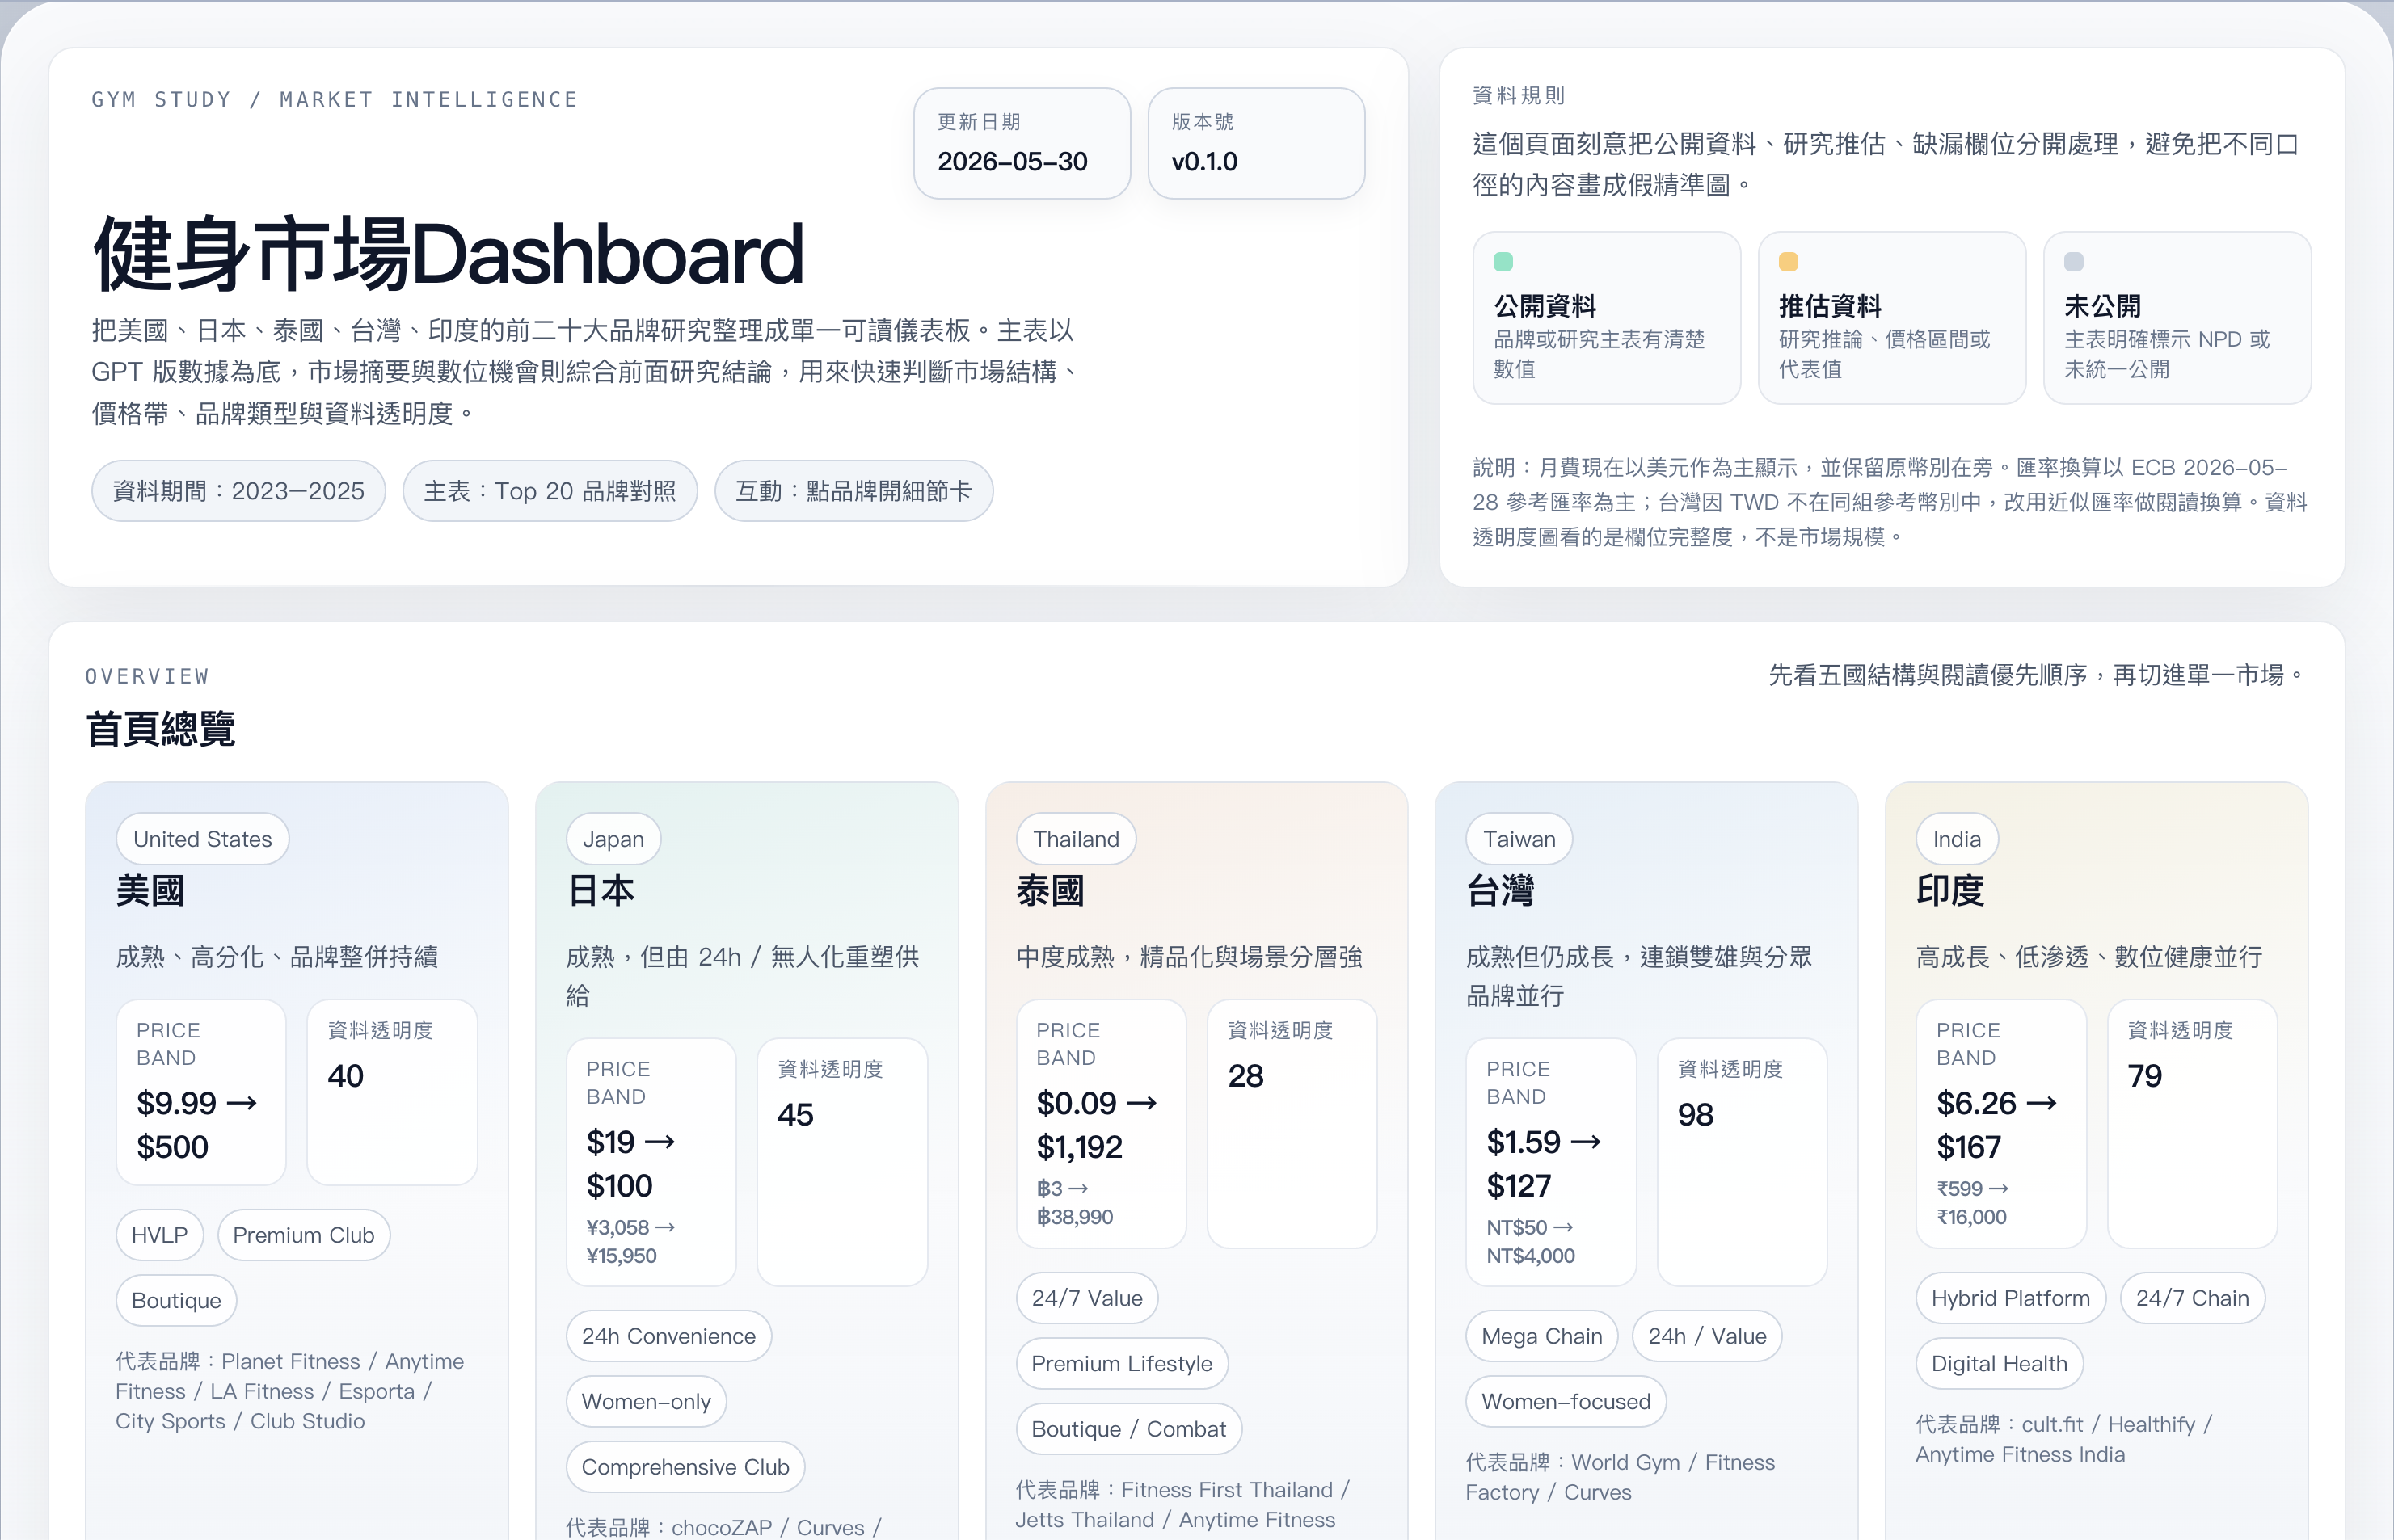Select the 資料期間：2023—2025 chip

click(238, 491)
